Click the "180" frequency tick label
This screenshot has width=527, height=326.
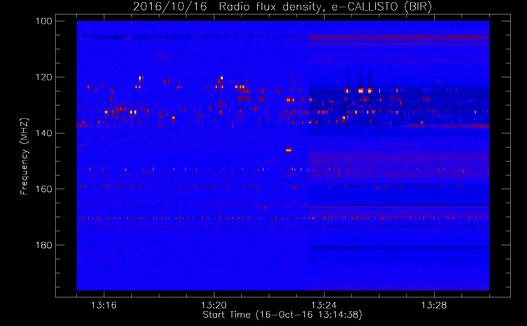44,245
